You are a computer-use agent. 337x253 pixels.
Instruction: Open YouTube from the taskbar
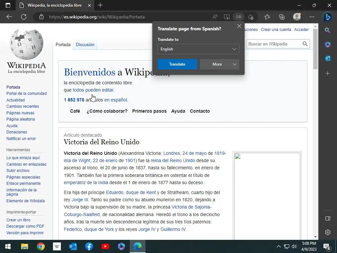pos(105,246)
